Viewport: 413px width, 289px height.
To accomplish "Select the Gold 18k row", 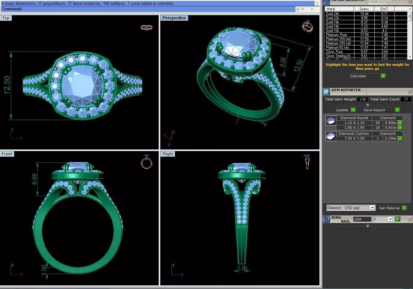I will [366, 22].
